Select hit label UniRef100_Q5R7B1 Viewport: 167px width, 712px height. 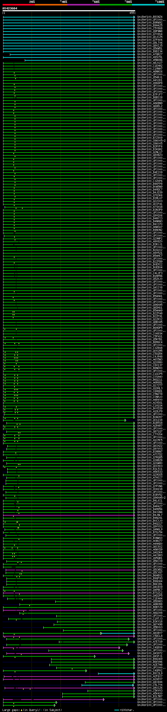pyautogui.click(x=150, y=340)
